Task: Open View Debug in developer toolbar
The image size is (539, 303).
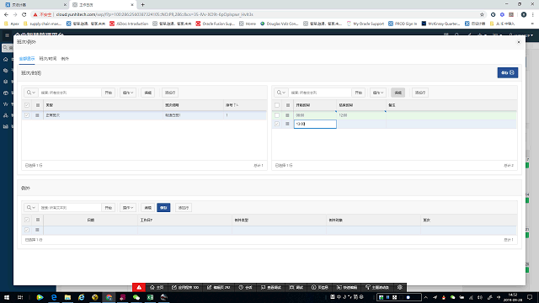Action: pos(271,287)
